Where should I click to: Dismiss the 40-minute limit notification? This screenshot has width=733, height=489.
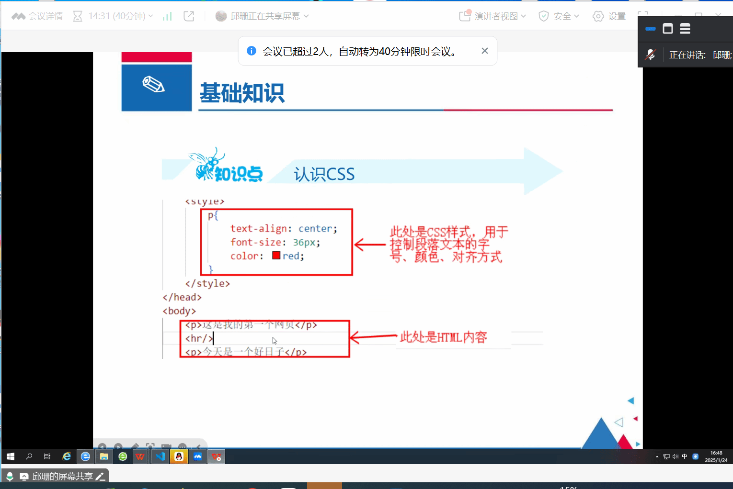point(485,51)
